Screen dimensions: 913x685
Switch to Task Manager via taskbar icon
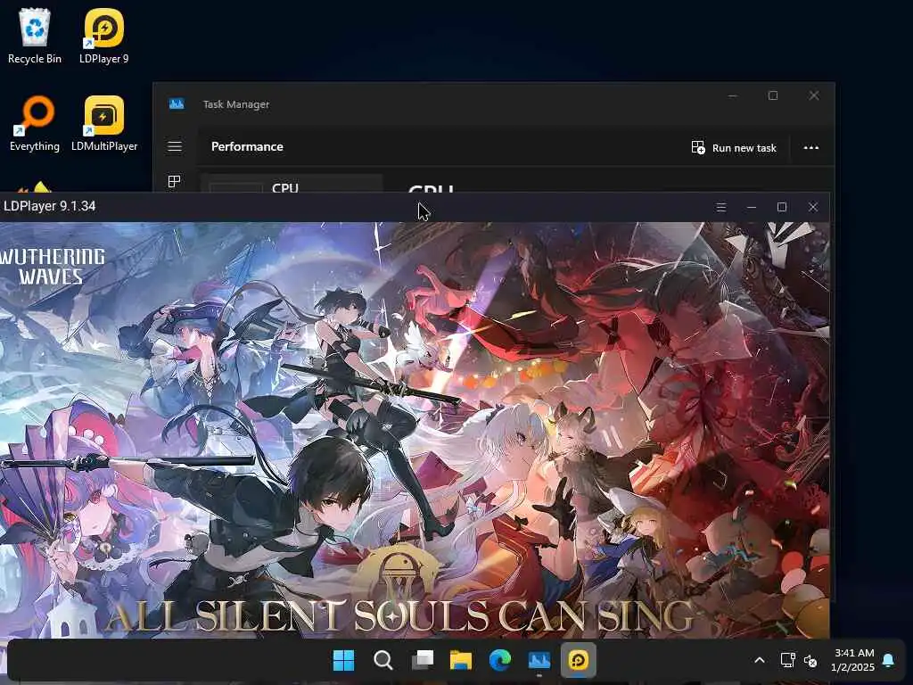pos(539,661)
